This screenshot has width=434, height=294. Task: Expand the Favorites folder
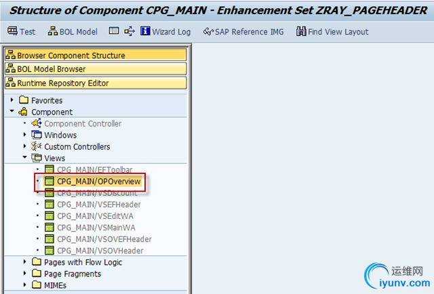click(12, 100)
